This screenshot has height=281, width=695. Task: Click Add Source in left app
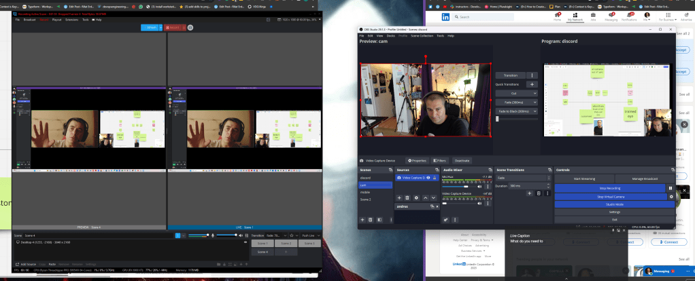click(26, 264)
